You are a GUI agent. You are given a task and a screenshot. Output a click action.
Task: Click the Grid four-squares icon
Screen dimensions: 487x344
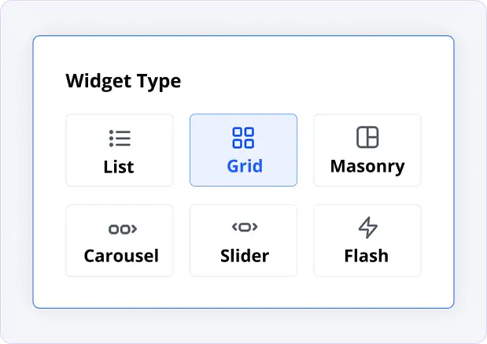243,139
